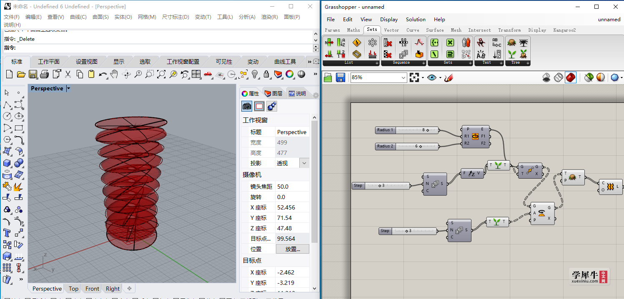This screenshot has height=299, width=624.
Task: Select the Box solid tool
Action: tap(7, 162)
